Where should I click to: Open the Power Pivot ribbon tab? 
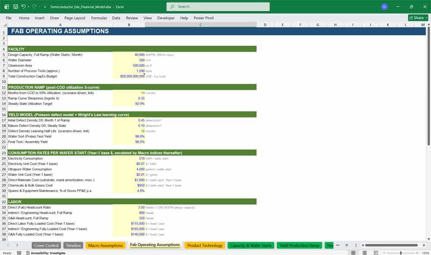[x=203, y=18]
